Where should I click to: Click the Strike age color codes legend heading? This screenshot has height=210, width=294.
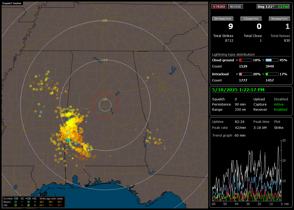coord(51,199)
